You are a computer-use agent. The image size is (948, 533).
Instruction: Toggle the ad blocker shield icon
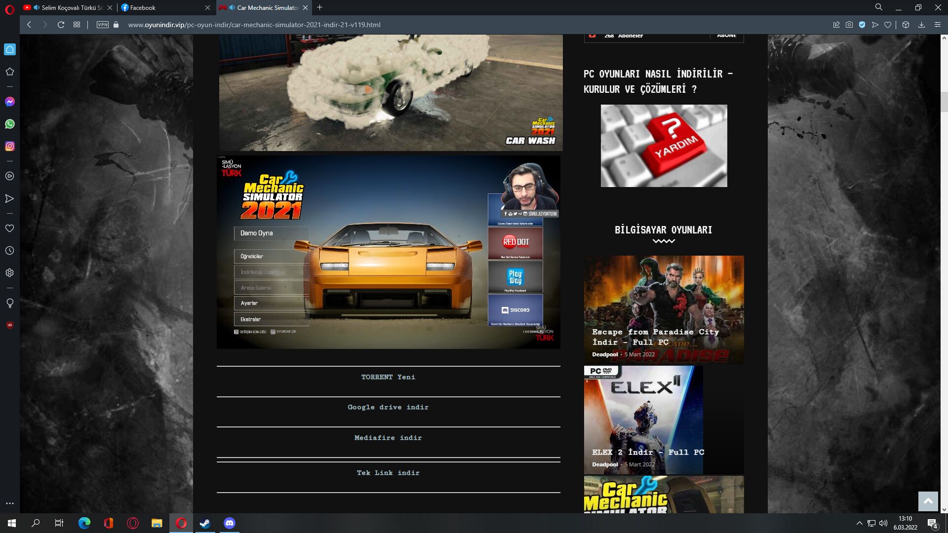coord(862,25)
